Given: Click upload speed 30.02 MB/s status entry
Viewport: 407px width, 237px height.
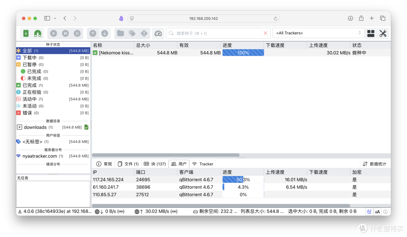Looking at the screenshot, I should [x=156, y=211].
